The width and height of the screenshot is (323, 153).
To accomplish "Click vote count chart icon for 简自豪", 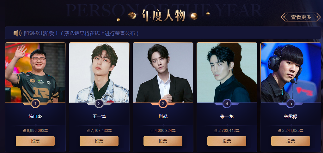I will click(x=24, y=130).
